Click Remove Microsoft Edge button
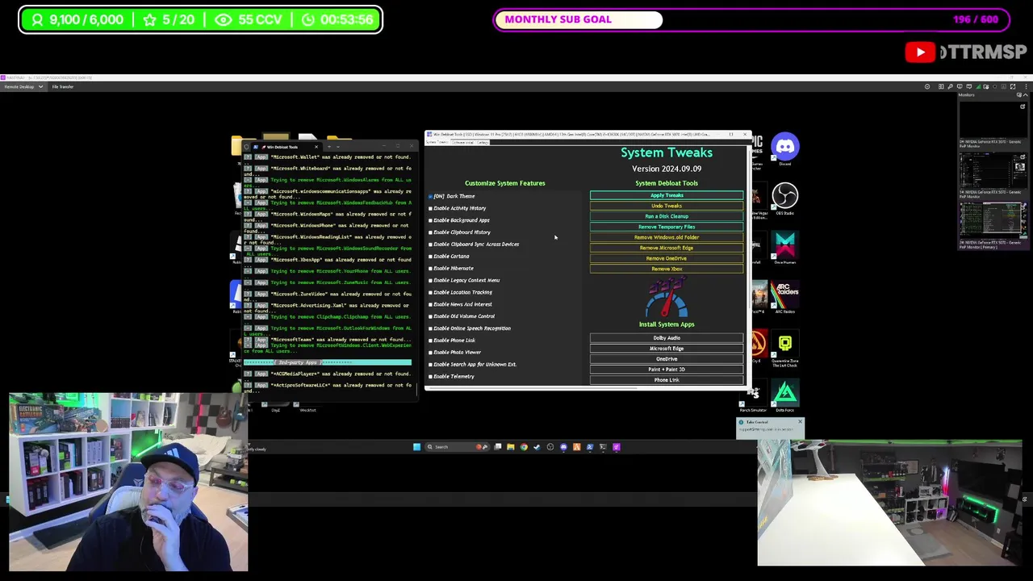The width and height of the screenshot is (1033, 581). [x=667, y=248]
